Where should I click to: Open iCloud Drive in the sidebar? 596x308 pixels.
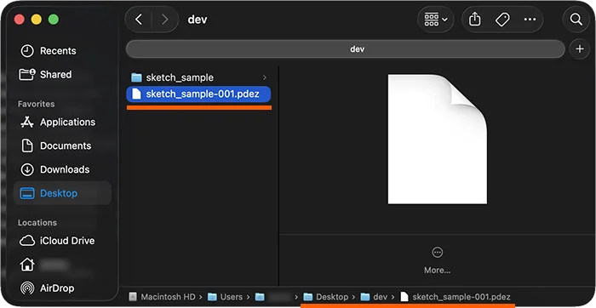tap(63, 241)
